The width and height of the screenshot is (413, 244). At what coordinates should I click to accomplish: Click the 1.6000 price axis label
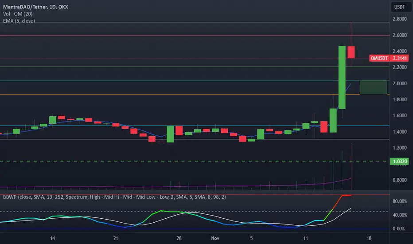pos(400,115)
